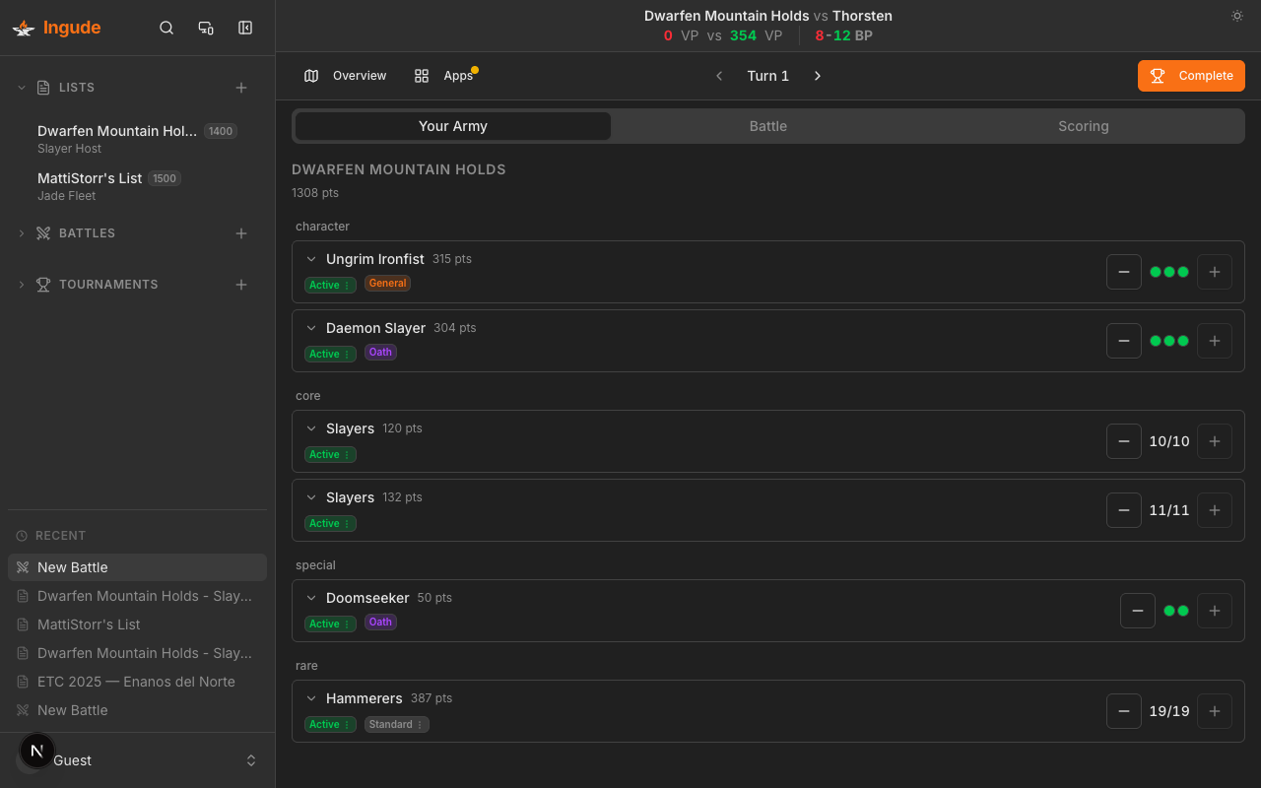Image resolution: width=1261 pixels, height=788 pixels.
Task: Toggle the Doomseeker Active status
Action: (x=330, y=623)
